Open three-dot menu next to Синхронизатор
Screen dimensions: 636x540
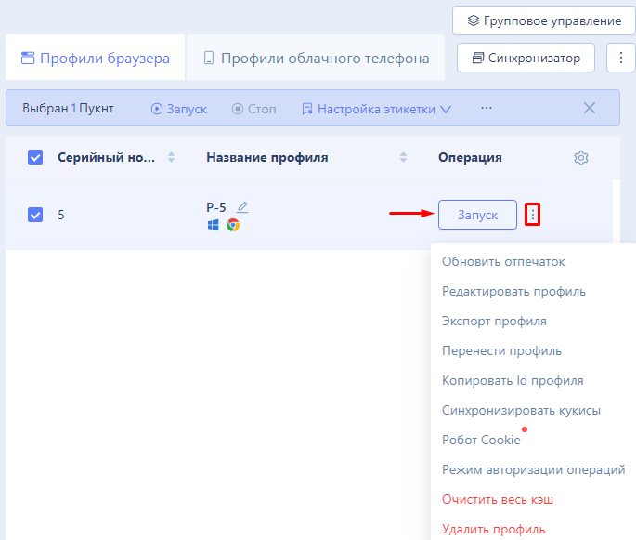click(x=621, y=58)
